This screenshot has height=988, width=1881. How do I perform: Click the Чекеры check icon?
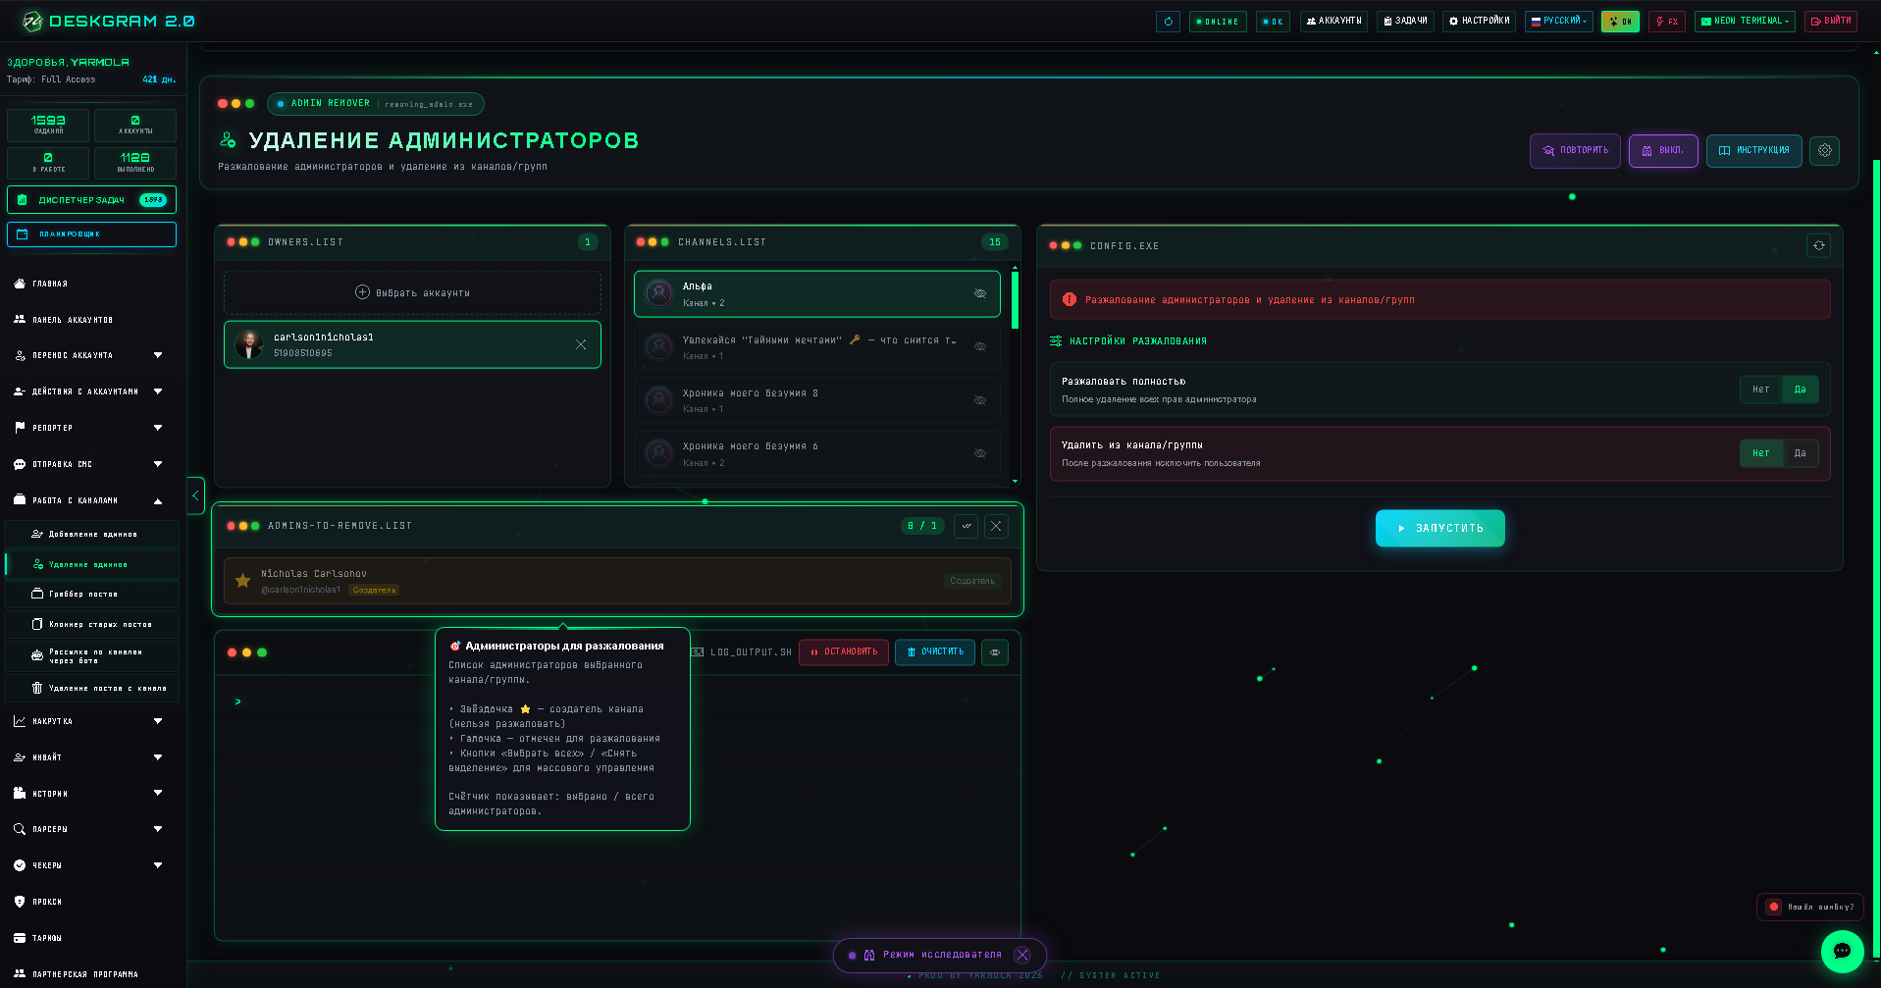20,865
